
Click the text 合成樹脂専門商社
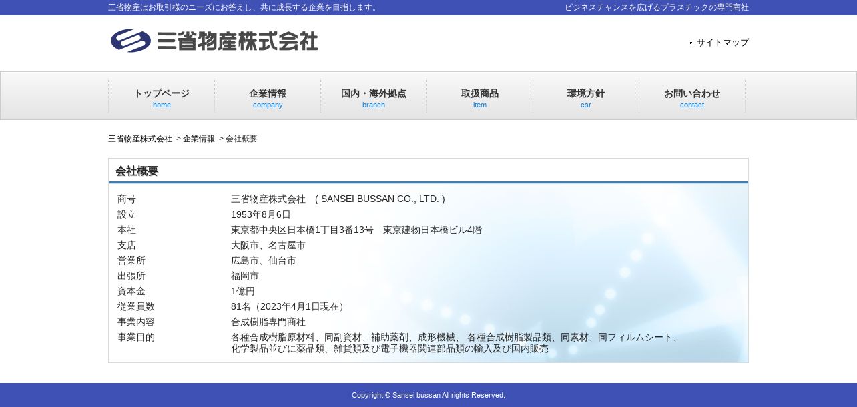click(268, 322)
